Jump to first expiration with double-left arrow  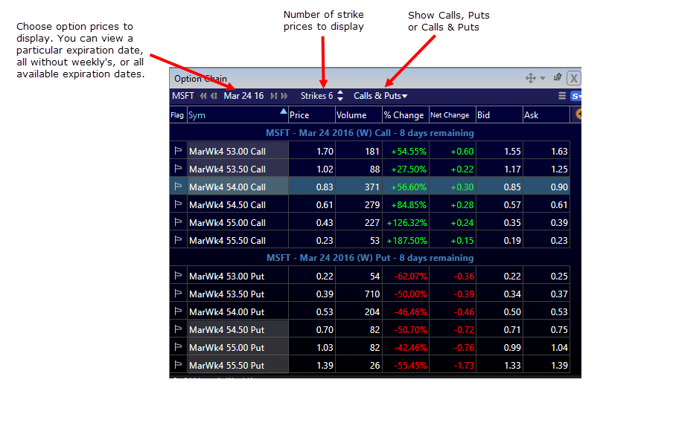[x=203, y=96]
